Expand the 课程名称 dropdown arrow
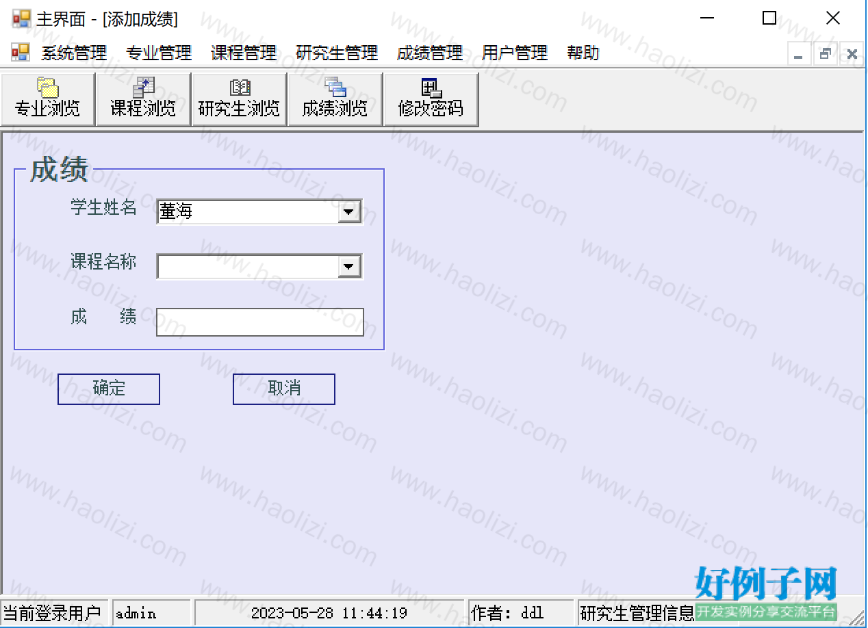 [x=349, y=267]
